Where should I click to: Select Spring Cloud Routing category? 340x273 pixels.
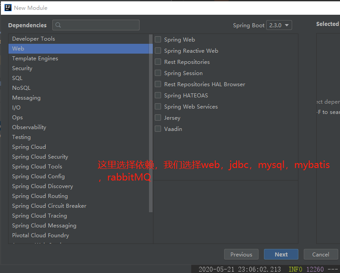point(79,196)
